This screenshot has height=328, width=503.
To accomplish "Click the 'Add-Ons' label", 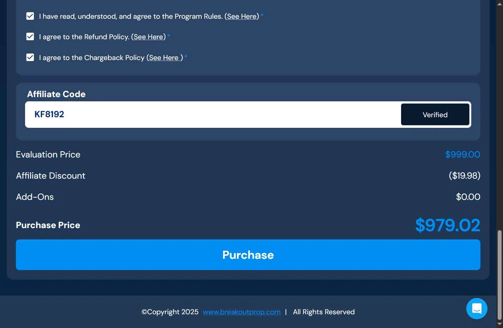I will click(35, 197).
